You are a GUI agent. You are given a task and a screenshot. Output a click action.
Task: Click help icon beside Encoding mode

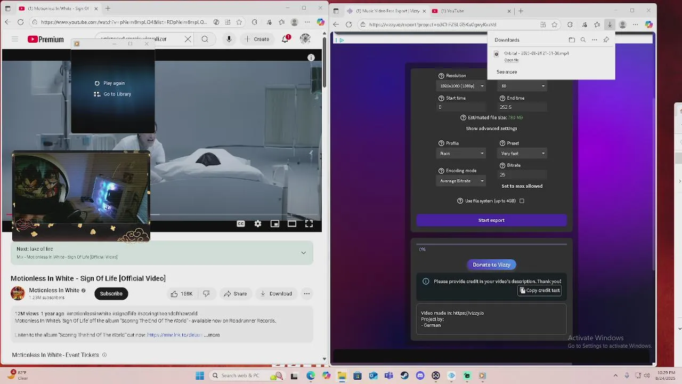pyautogui.click(x=441, y=171)
